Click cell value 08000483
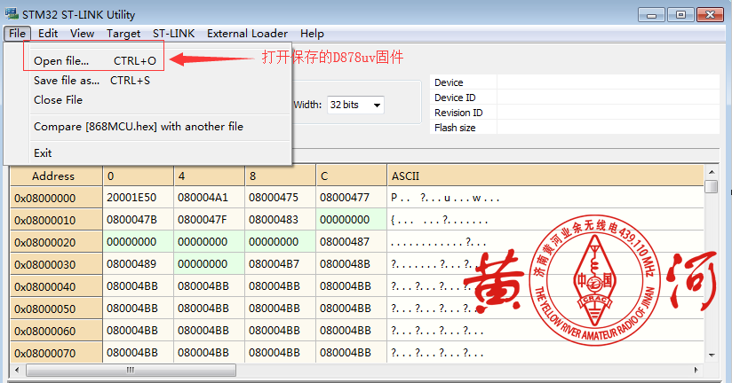Image resolution: width=732 pixels, height=383 pixels. pyautogui.click(x=280, y=220)
